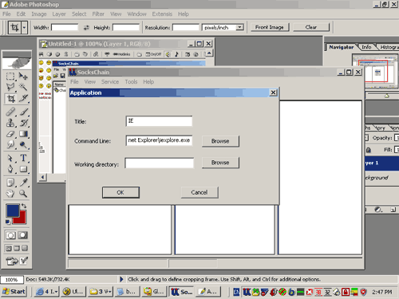Select the Notes tool
Image resolution: width=399 pixels, height=299 pixels.
[10, 183]
